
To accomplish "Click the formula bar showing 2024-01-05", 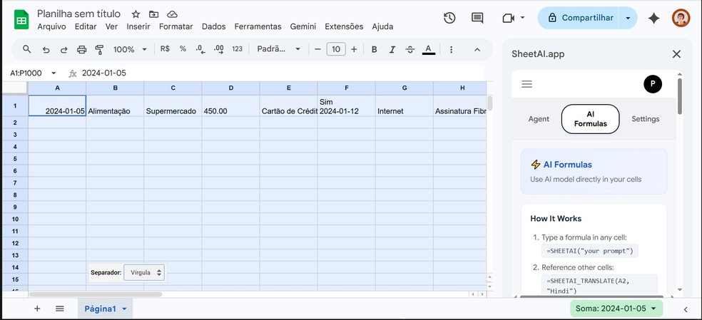I will point(282,73).
